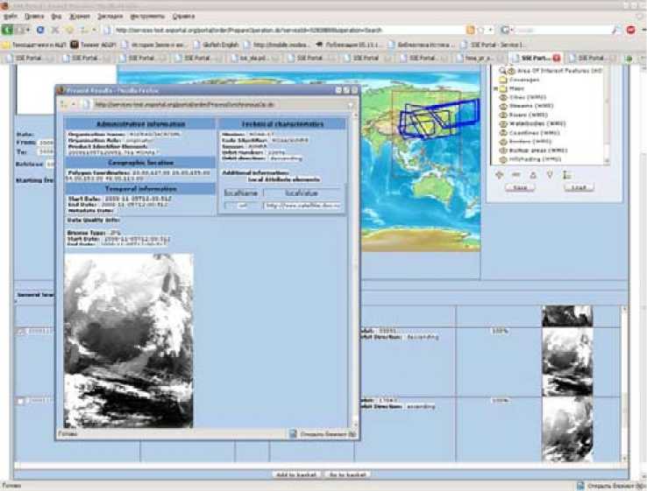Image resolution: width=647 pixels, height=491 pixels.
Task: Tick the checkbox of the second result row
Action: (21, 401)
